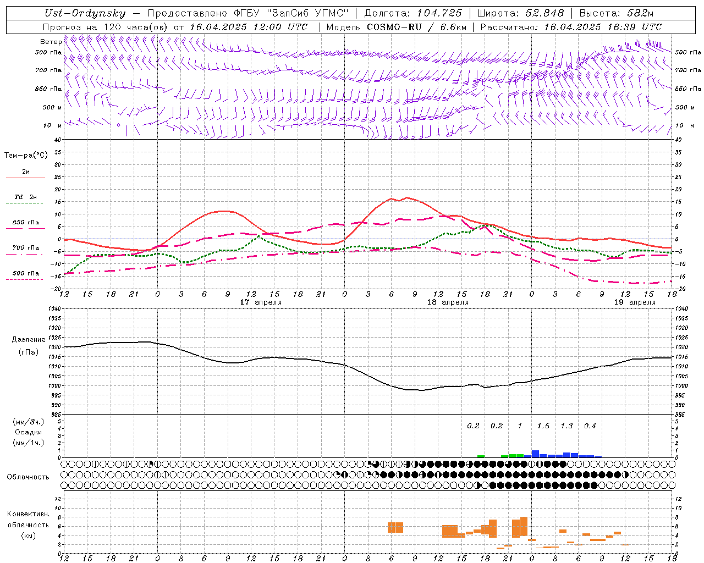
Task: Click the Конвективн. convective cloud label
Action: pyautogui.click(x=29, y=514)
